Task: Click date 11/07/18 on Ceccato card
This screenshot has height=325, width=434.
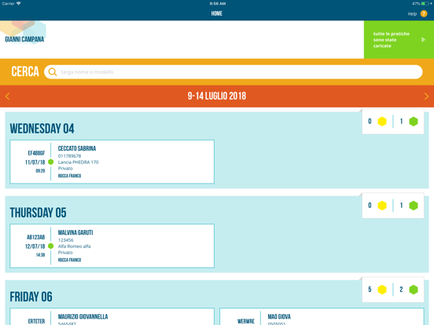Action: point(35,162)
